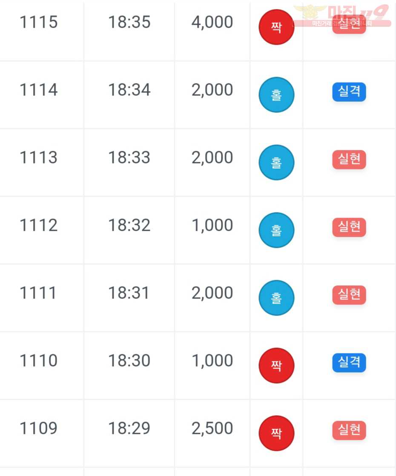The height and width of the screenshot is (476, 396).
Task: Click the red 실현 badge in row 1113
Action: (349, 159)
